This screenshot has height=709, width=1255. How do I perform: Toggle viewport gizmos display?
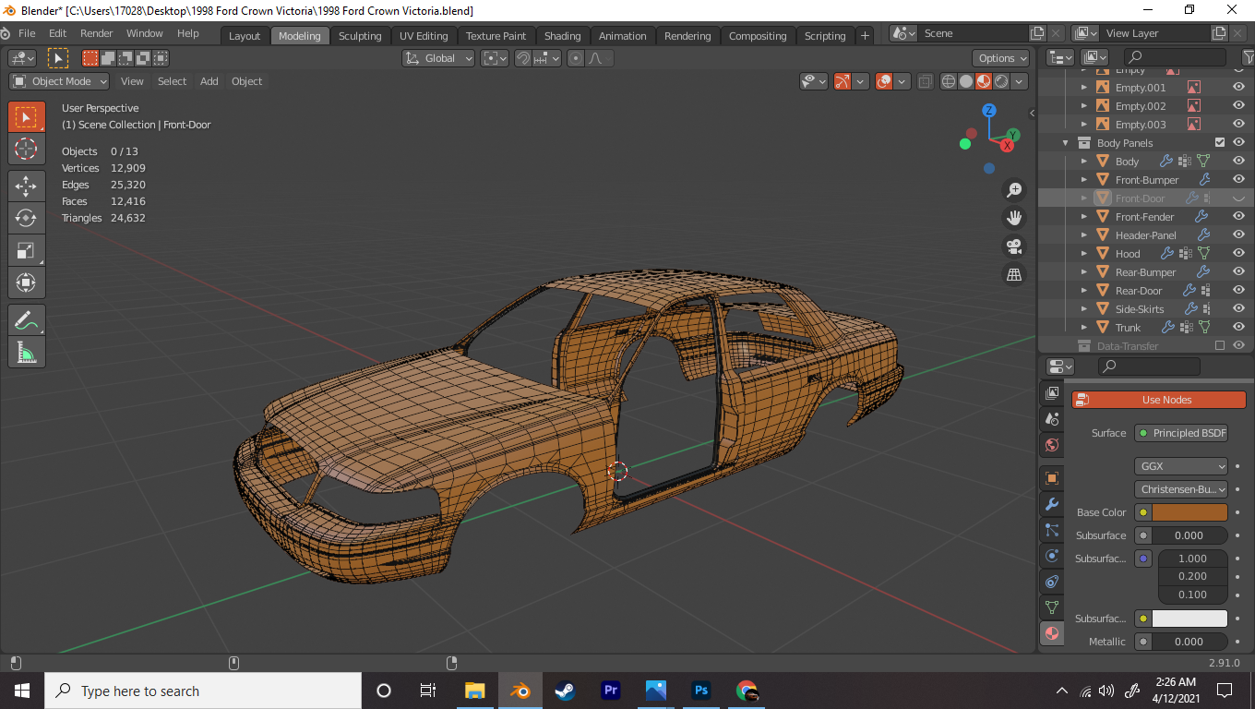[x=843, y=81]
